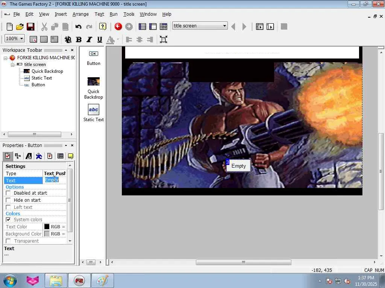This screenshot has width=385, height=288.
Task: Select Quick Backdrop in workspace tree
Action: (x=47, y=71)
